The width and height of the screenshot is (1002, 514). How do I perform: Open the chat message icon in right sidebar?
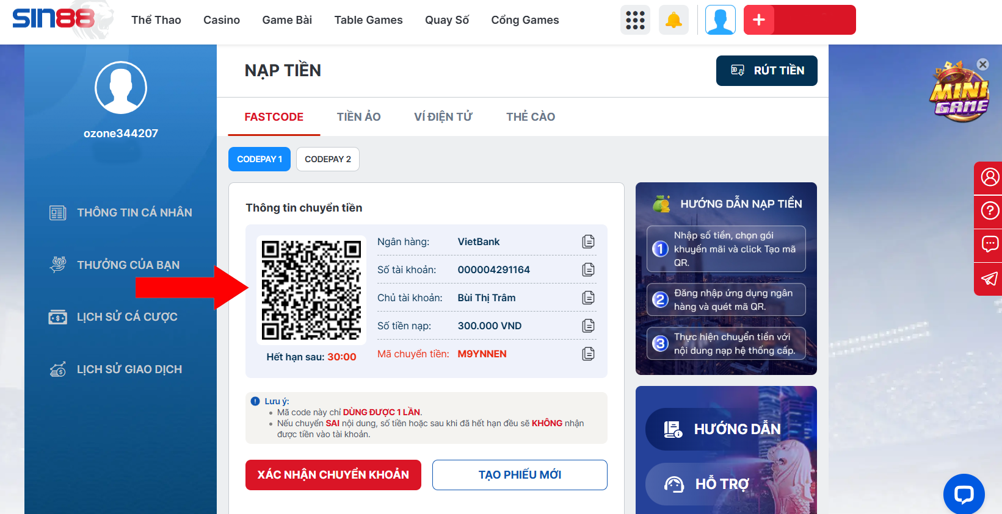tap(989, 245)
